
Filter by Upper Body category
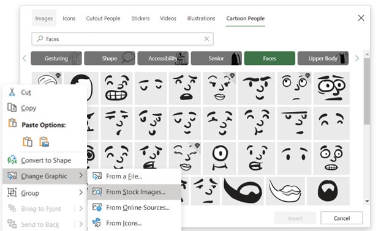tap(323, 58)
